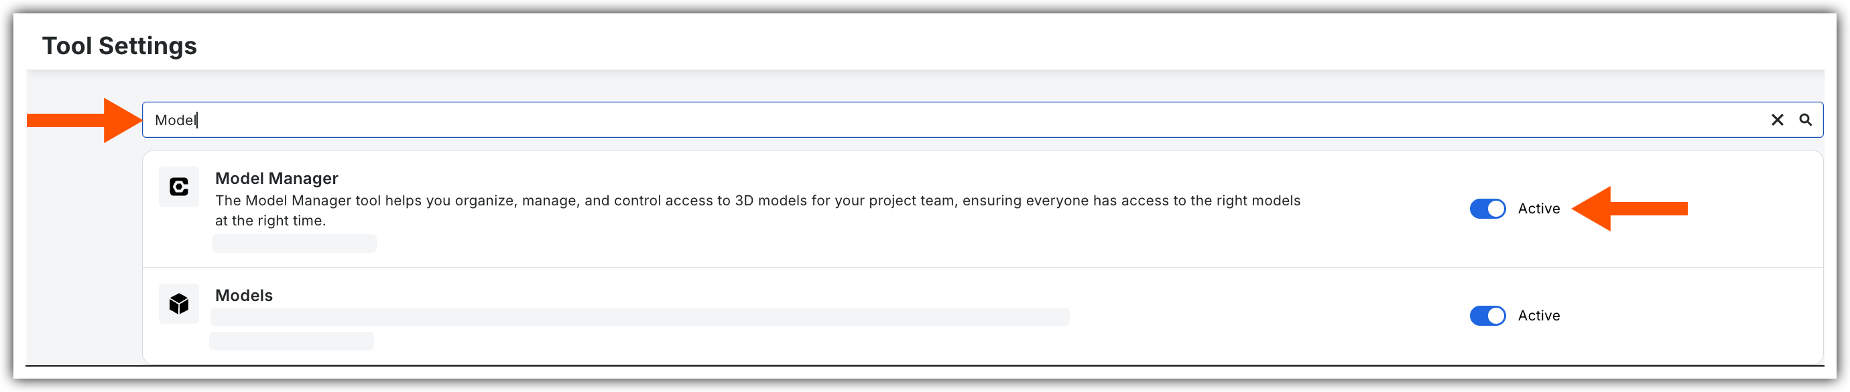Click the hexagonal 'C' logo beside Model Manager
Image resolution: width=1850 pixels, height=392 pixels.
(178, 185)
